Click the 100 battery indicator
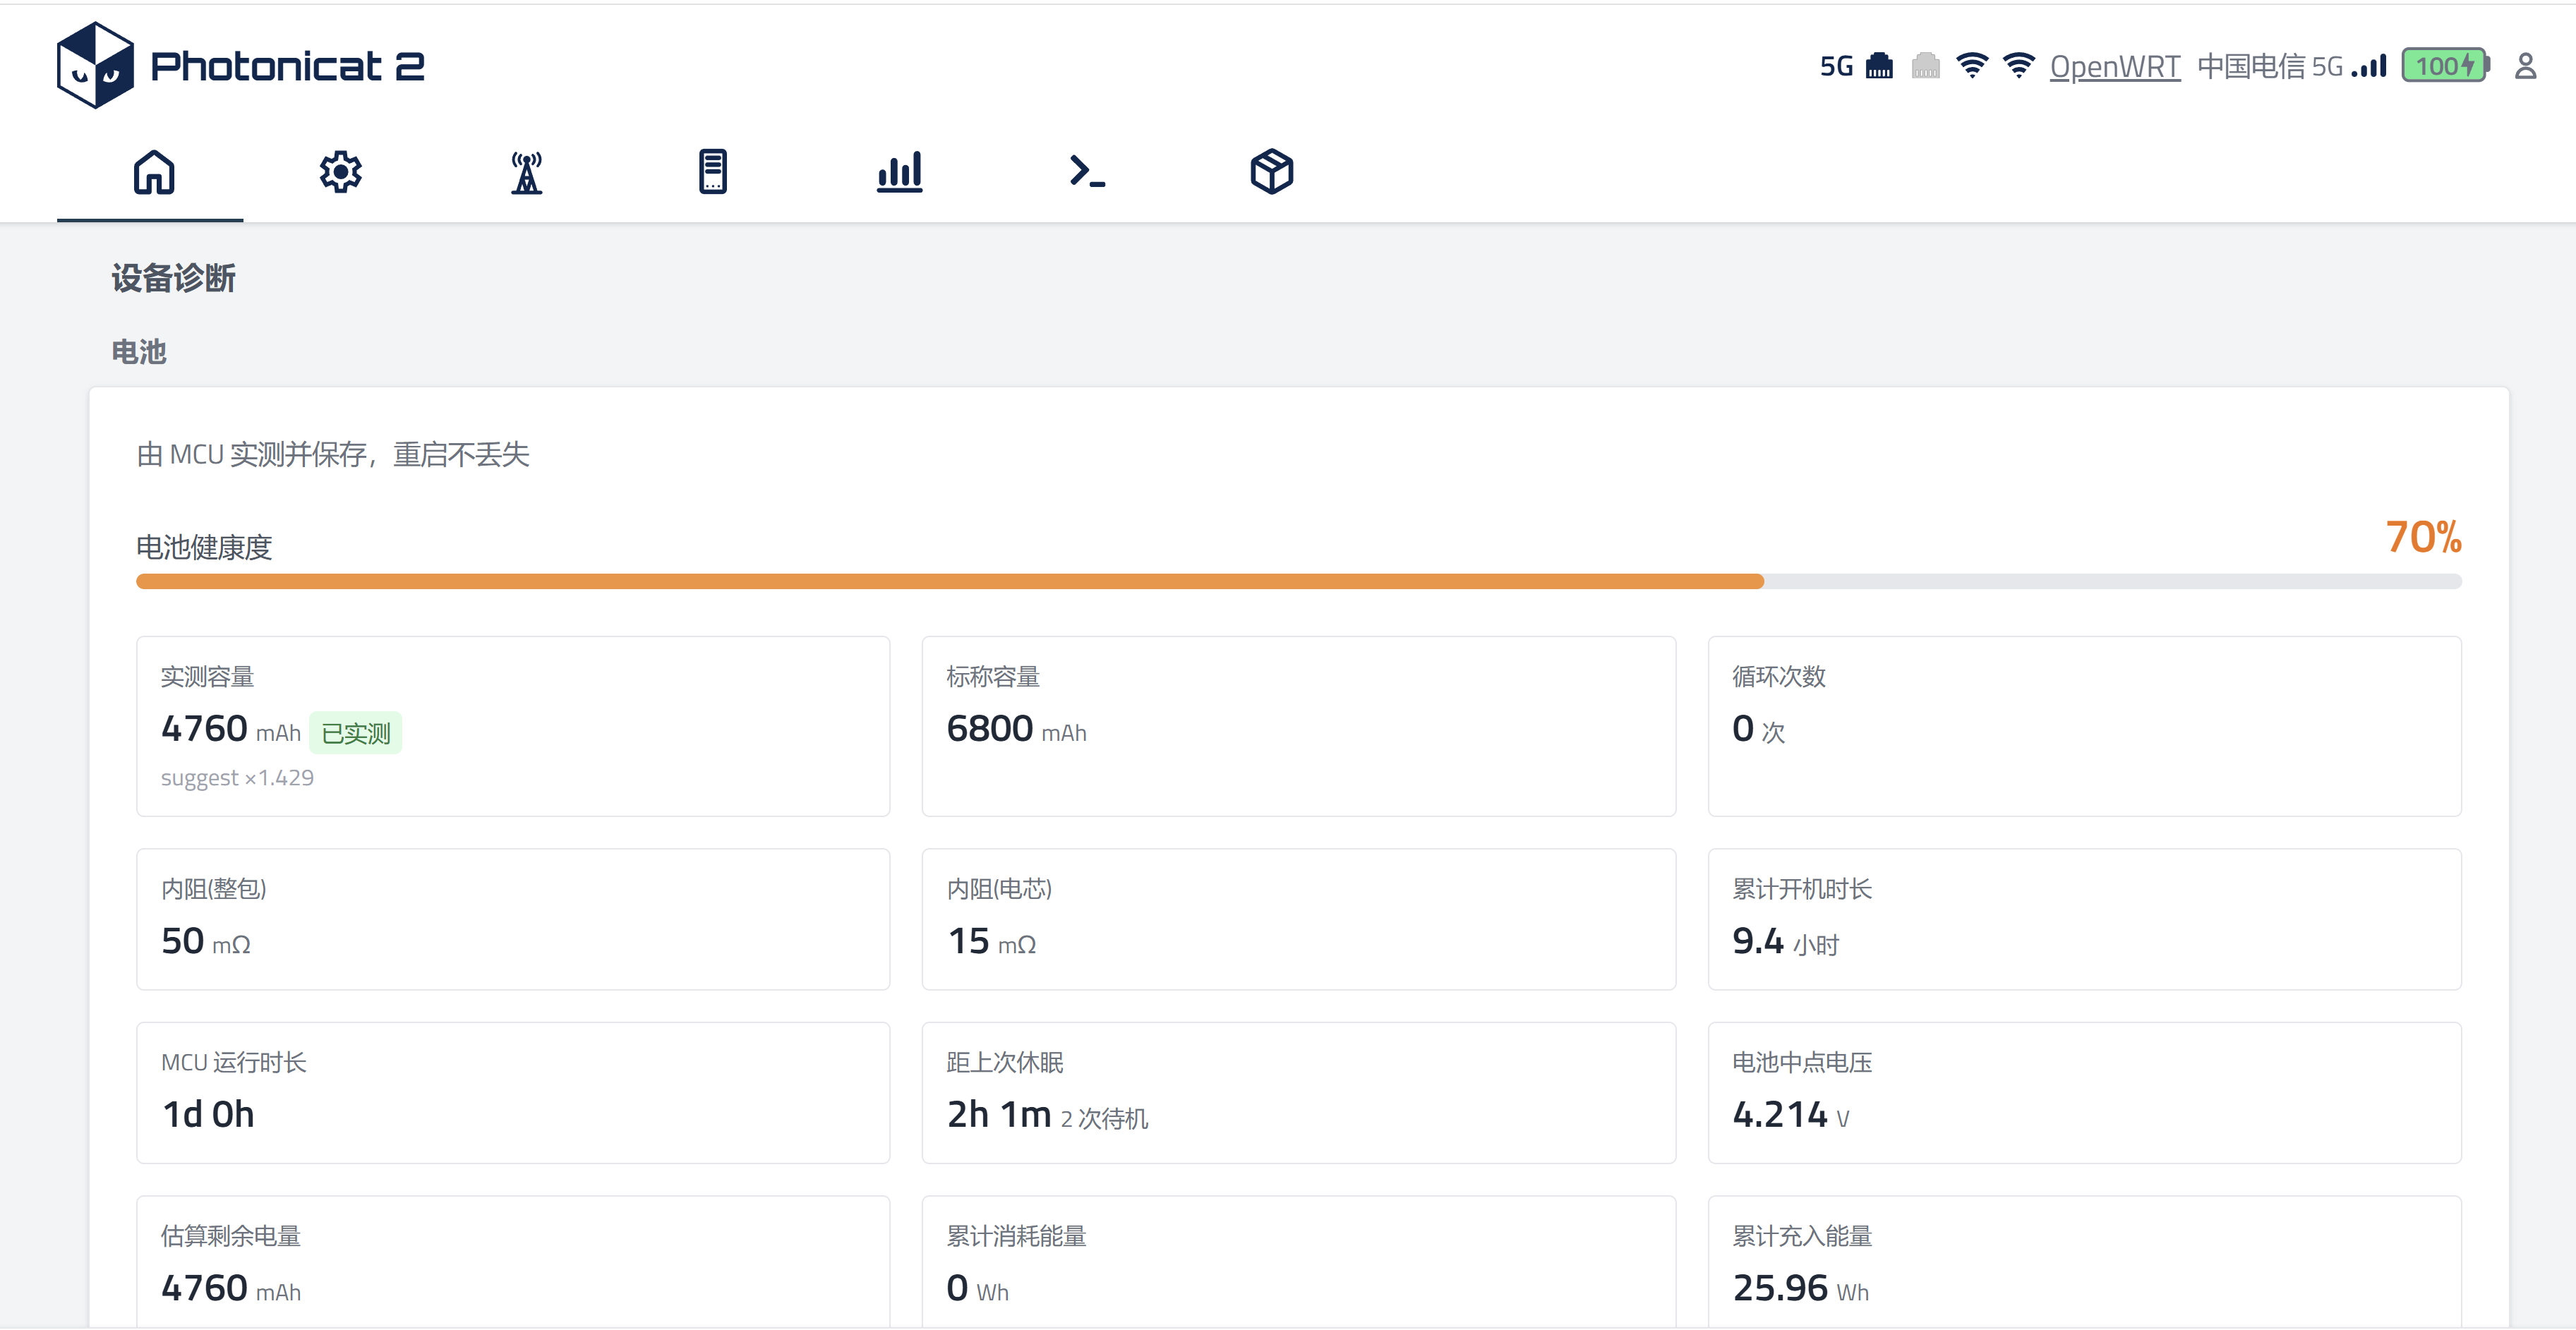The height and width of the screenshot is (1330, 2576). pos(2446,66)
